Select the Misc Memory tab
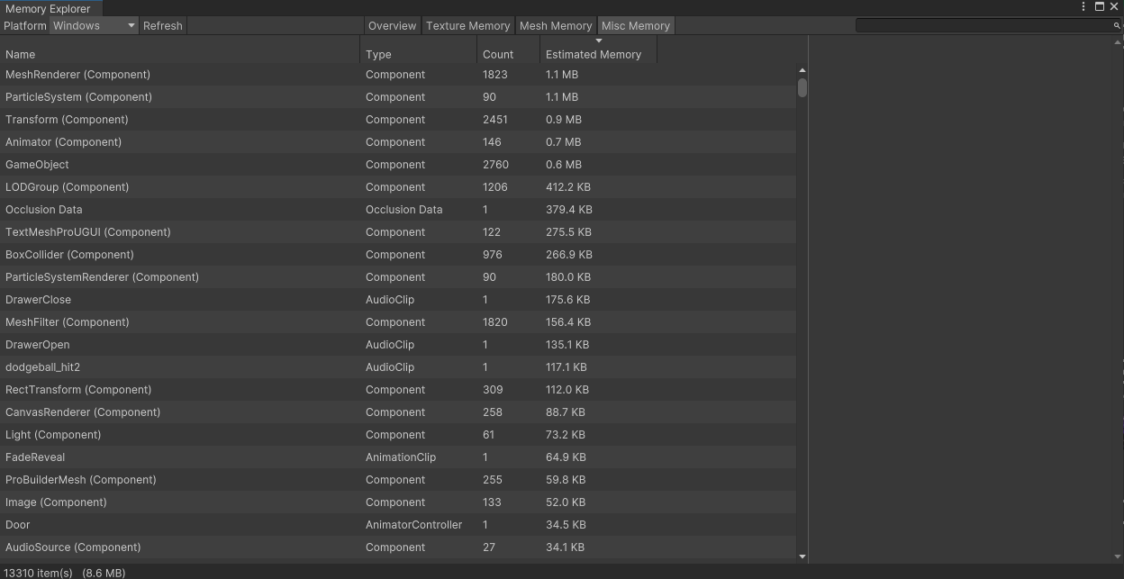Image resolution: width=1124 pixels, height=579 pixels. (635, 26)
